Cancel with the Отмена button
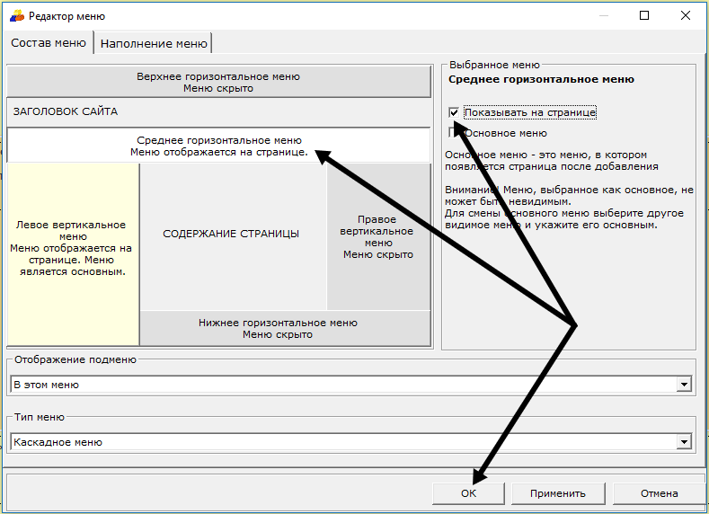The image size is (709, 514). (x=659, y=493)
